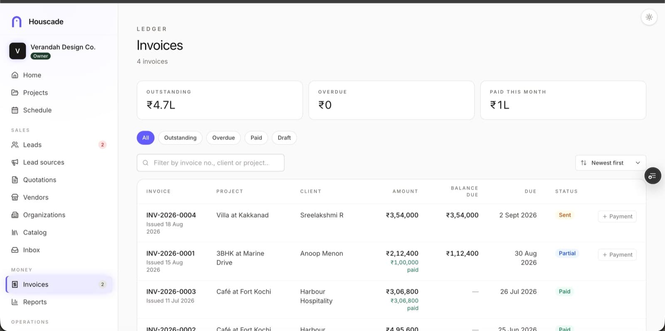Open Catalog from the sidebar
The image size is (665, 331).
click(x=59, y=233)
